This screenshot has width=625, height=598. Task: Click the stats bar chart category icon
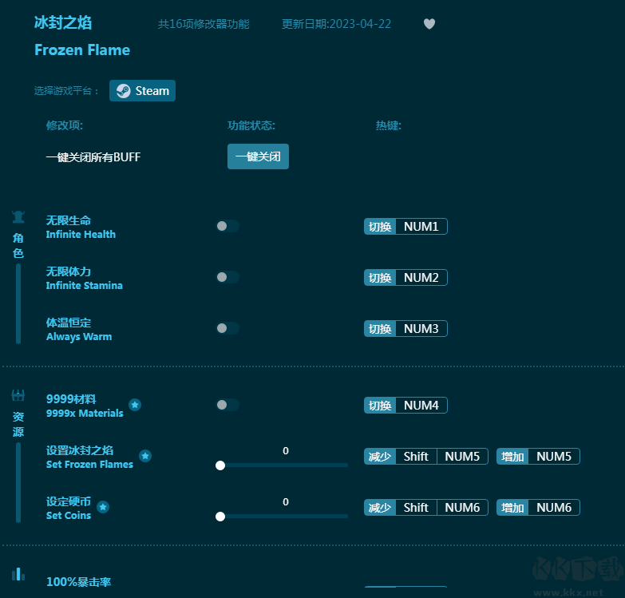[18, 574]
